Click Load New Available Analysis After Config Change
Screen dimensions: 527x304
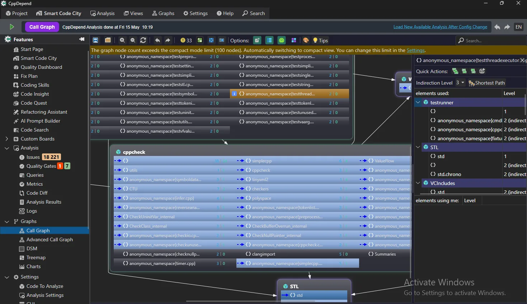pyautogui.click(x=440, y=27)
